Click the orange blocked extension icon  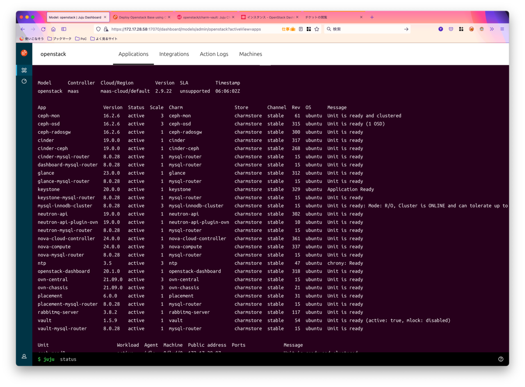[x=471, y=29]
